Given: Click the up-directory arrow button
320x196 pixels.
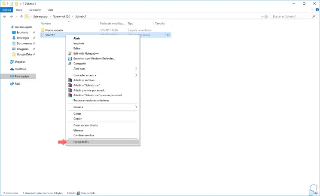Looking at the screenshot, I should [x=21, y=16].
